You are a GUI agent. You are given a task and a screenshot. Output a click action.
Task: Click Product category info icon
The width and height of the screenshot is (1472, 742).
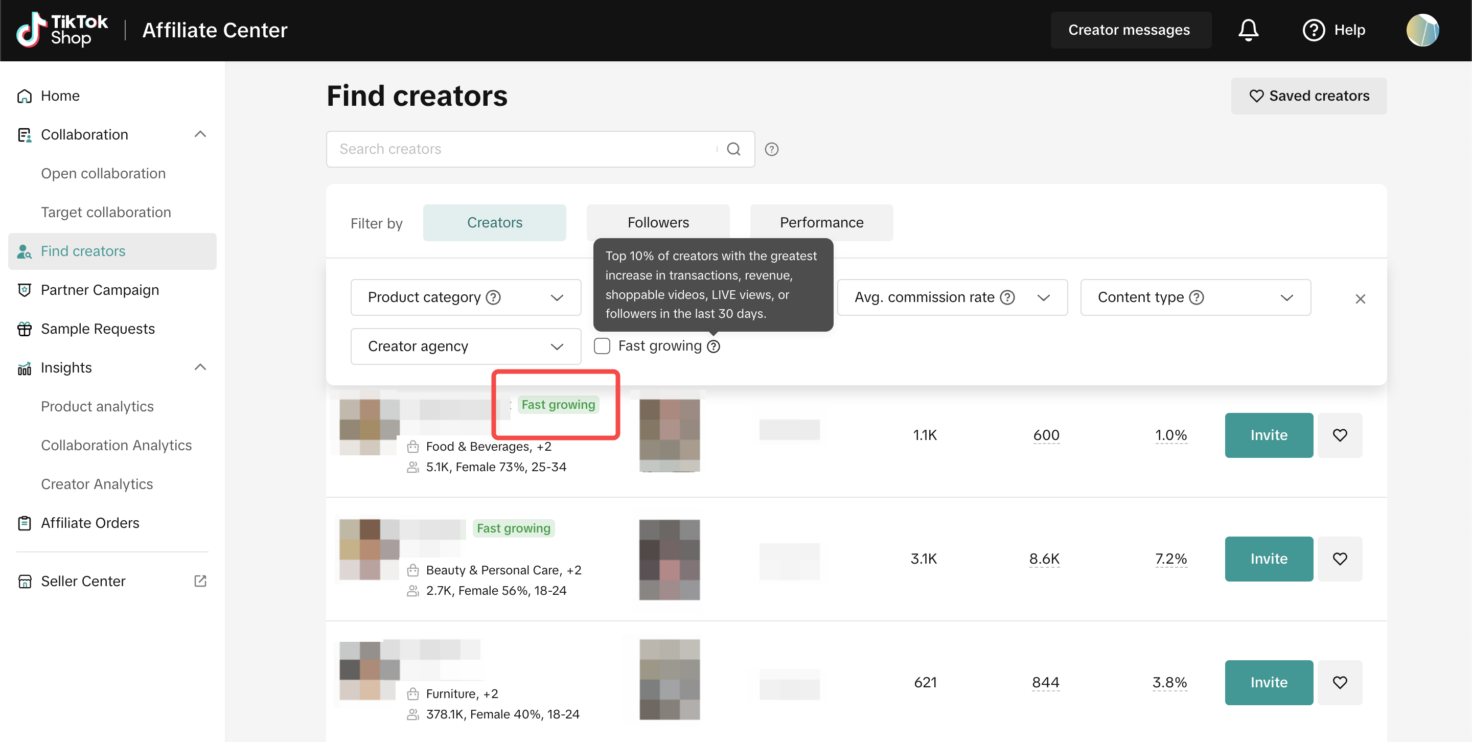click(493, 297)
